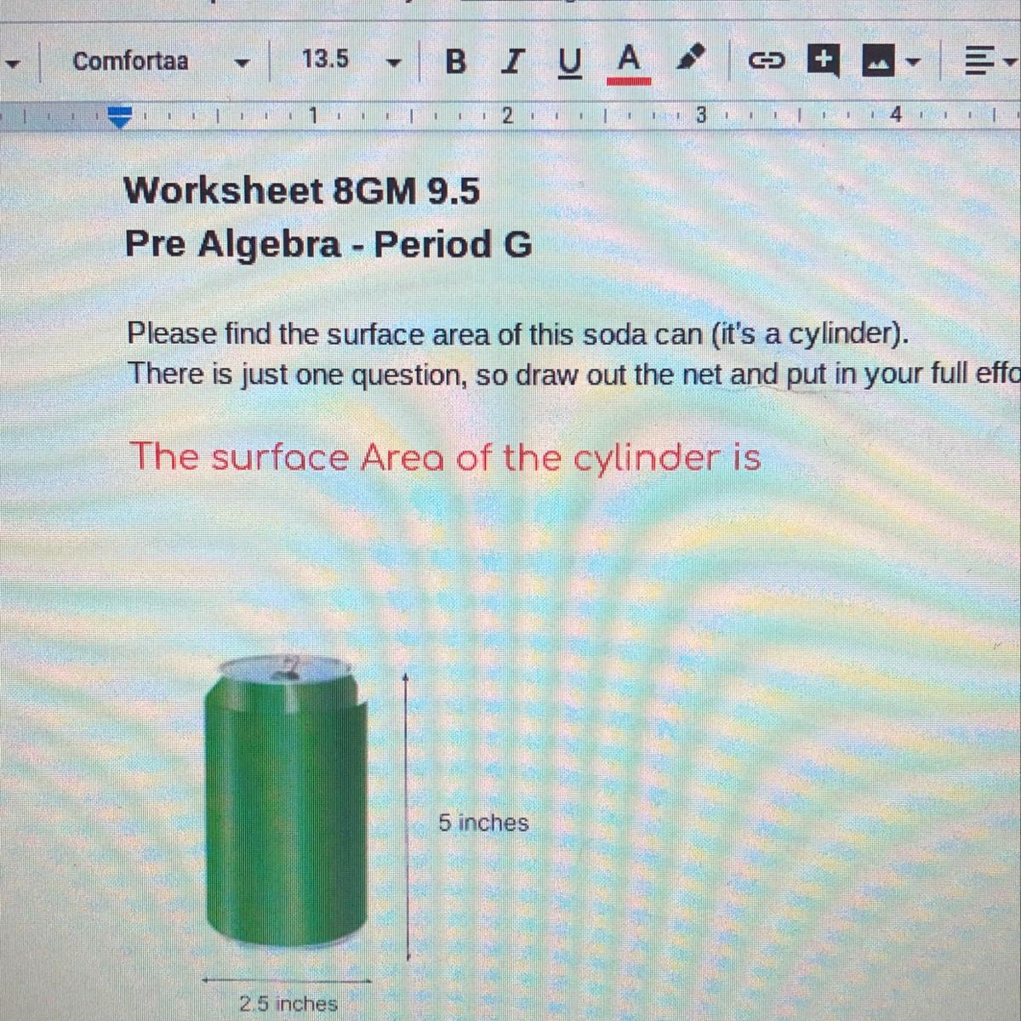Click the '5 inches' height label
Screen dimensions: 1021x1021
click(483, 823)
